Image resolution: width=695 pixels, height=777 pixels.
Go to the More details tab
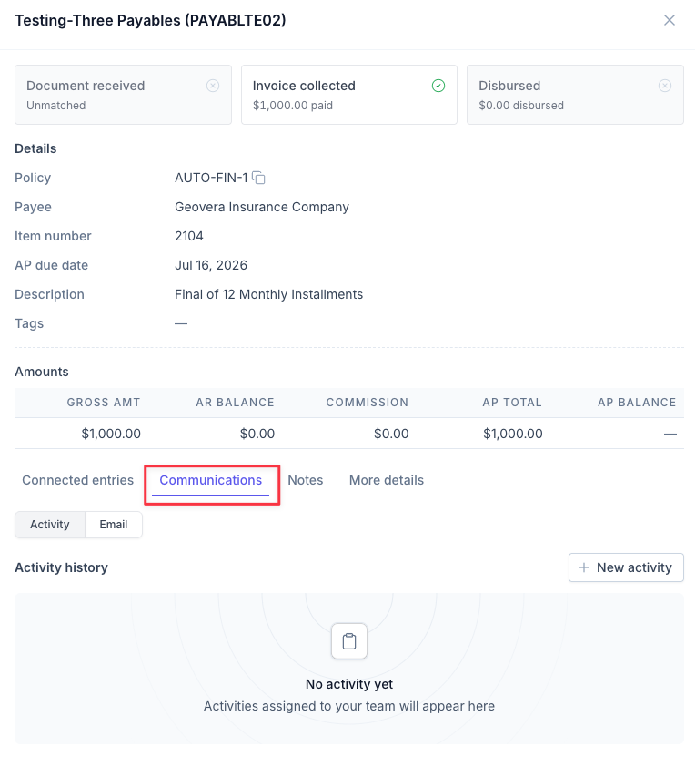pos(387,480)
